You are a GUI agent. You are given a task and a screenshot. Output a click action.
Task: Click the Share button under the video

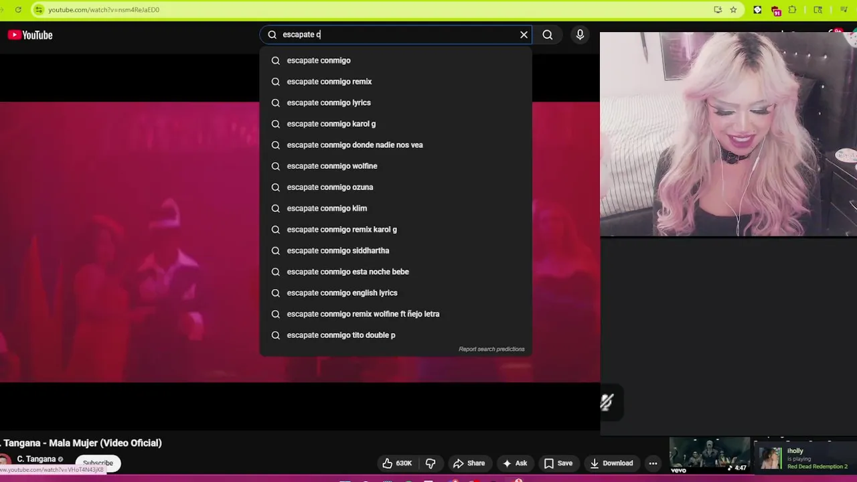coord(469,463)
